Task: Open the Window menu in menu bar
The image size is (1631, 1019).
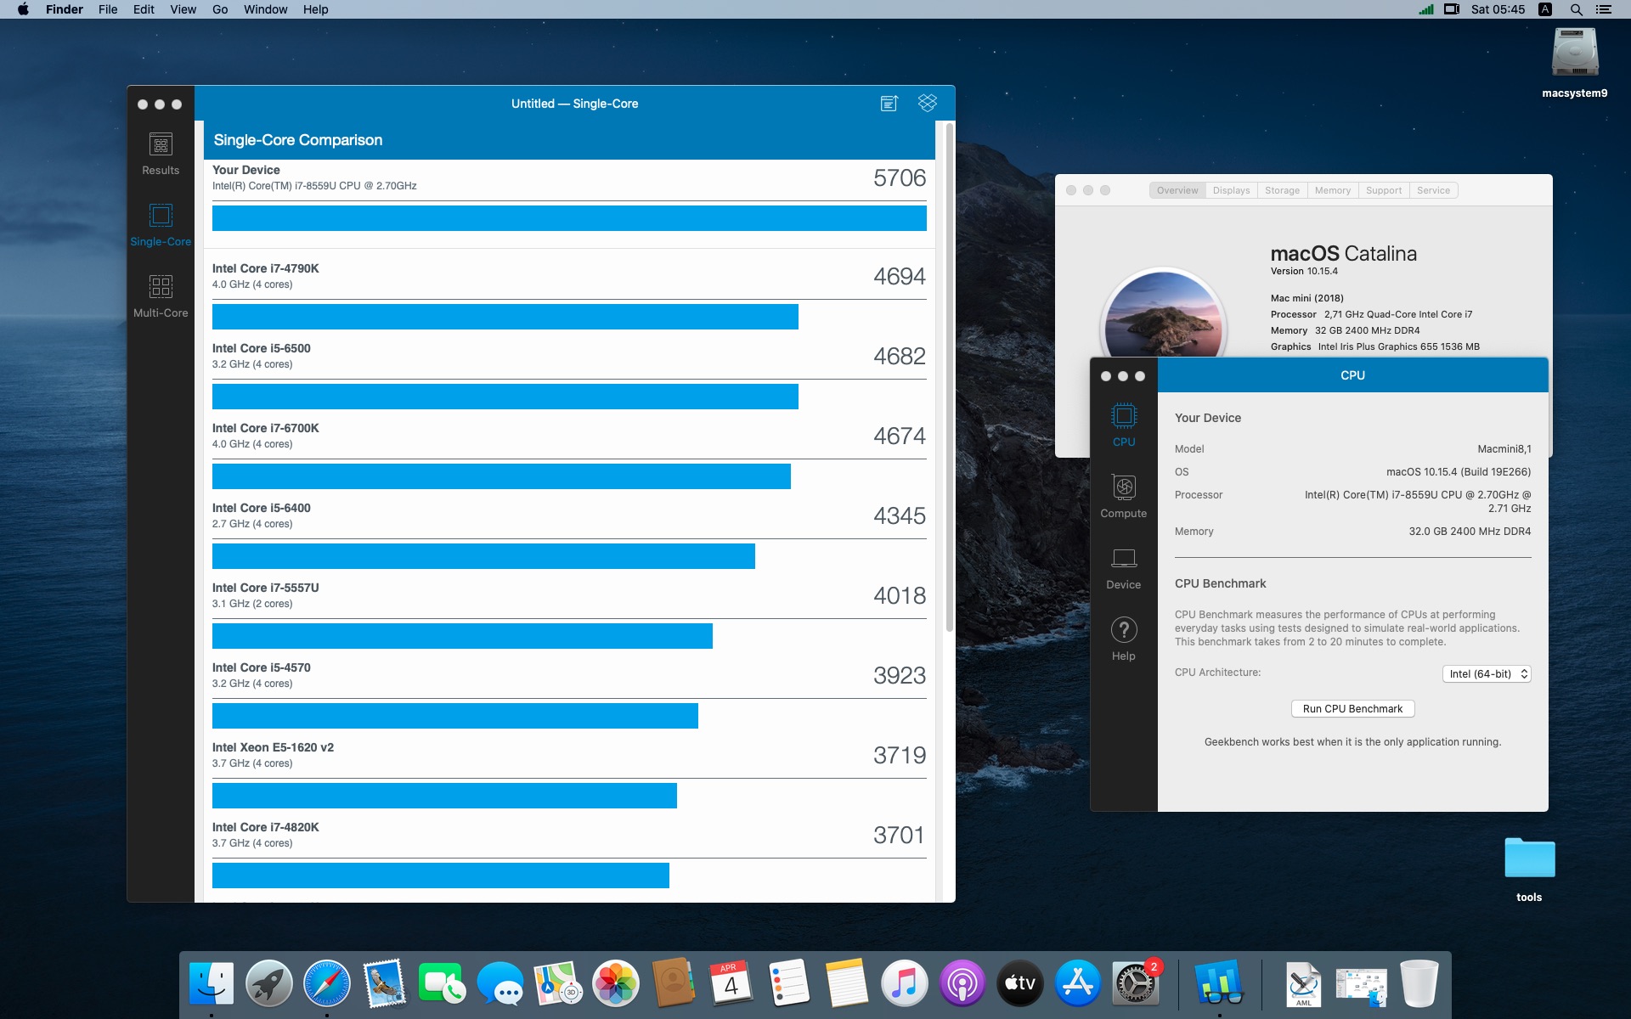Action: point(265,9)
